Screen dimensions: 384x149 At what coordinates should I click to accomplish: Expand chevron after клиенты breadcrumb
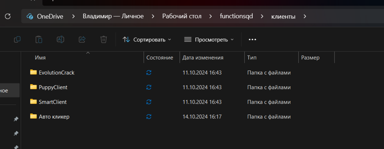tap(305, 16)
